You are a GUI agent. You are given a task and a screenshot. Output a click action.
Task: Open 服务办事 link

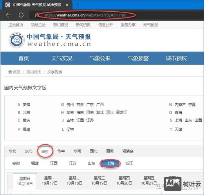[128, 25]
